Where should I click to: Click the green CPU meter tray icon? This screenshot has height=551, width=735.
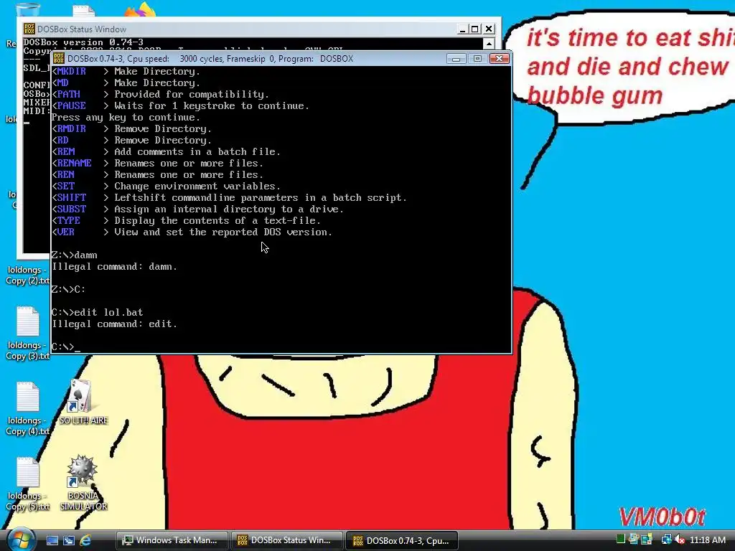[621, 540]
